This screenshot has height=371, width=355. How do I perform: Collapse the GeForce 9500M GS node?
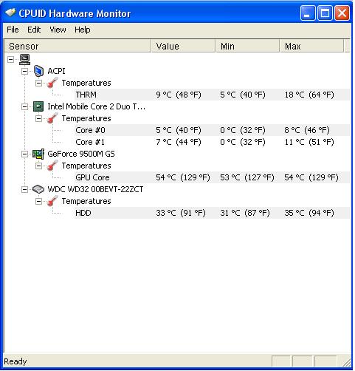[x=24, y=154]
